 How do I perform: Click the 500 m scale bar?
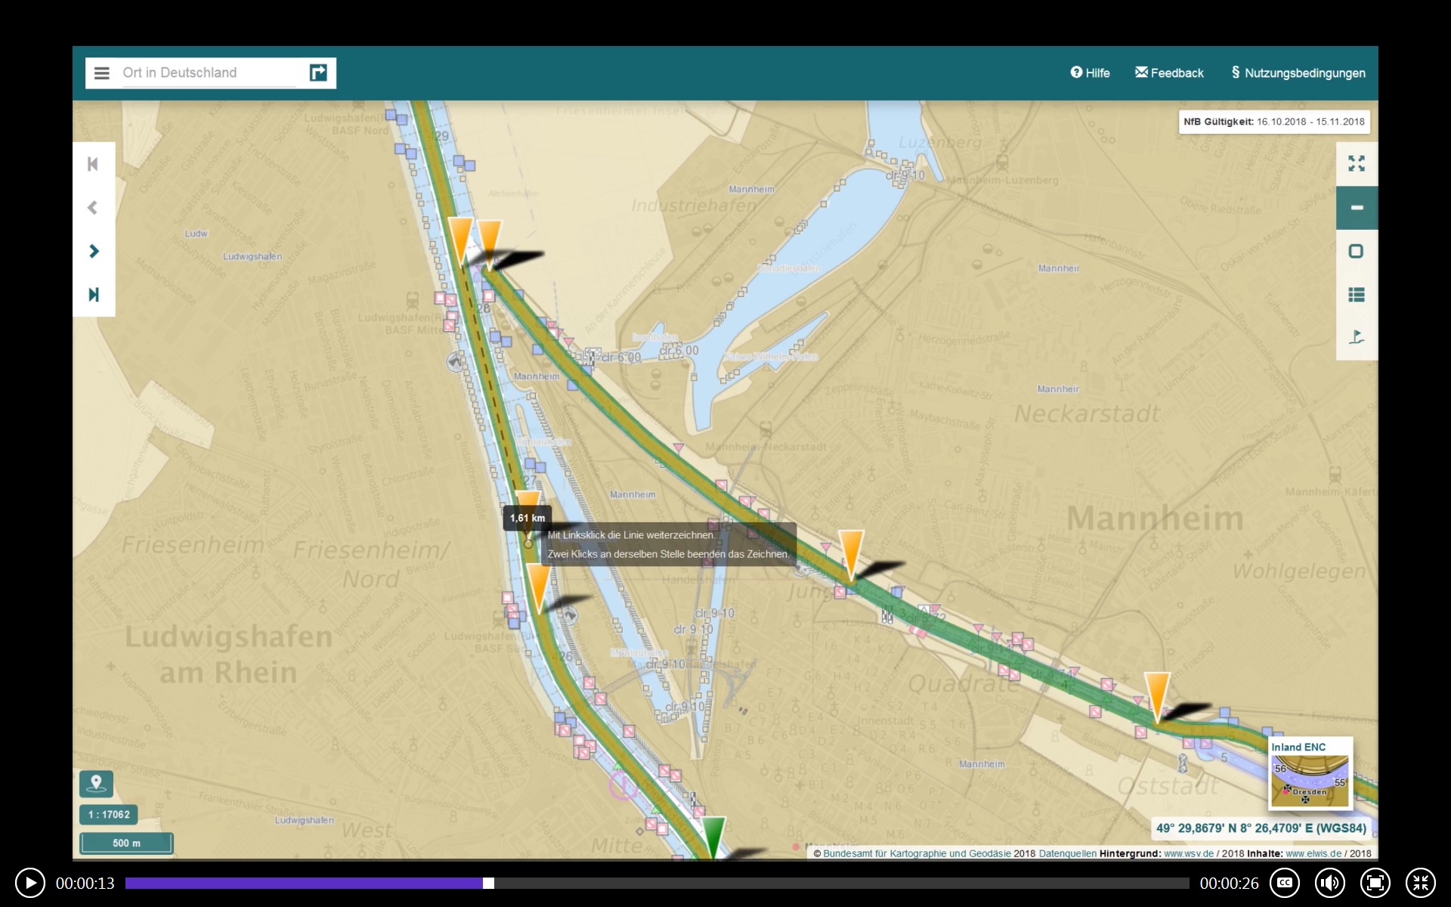(126, 843)
